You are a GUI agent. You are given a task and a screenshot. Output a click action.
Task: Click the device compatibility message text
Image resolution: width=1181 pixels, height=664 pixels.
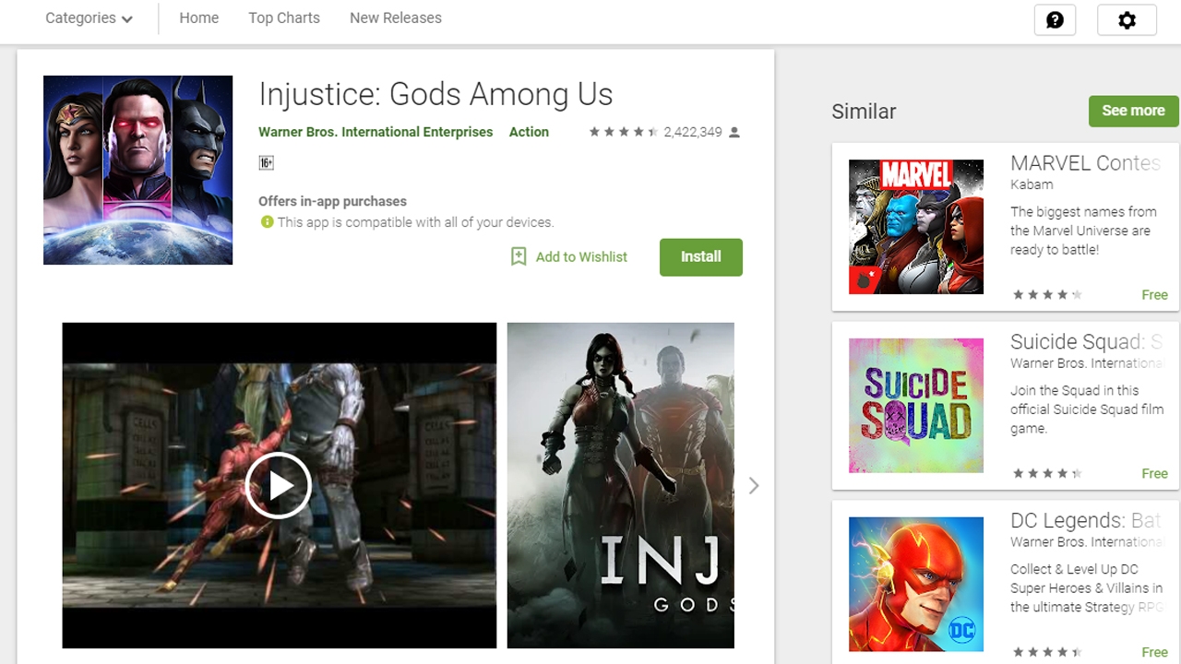tap(415, 222)
